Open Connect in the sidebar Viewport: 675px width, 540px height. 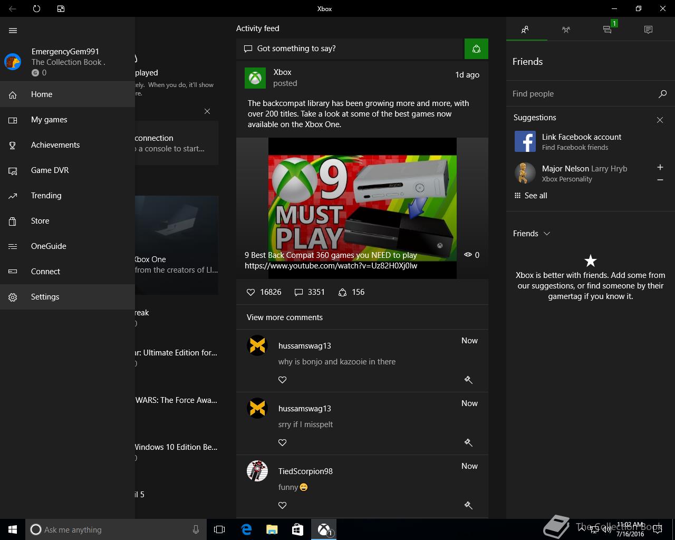click(67, 272)
